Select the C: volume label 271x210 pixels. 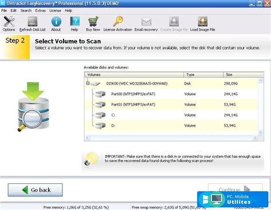coord(113,115)
